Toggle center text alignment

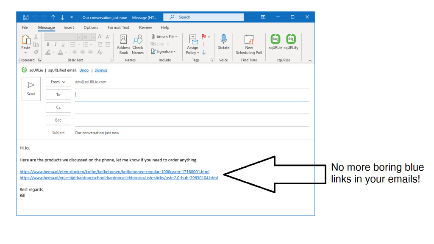coord(83,52)
